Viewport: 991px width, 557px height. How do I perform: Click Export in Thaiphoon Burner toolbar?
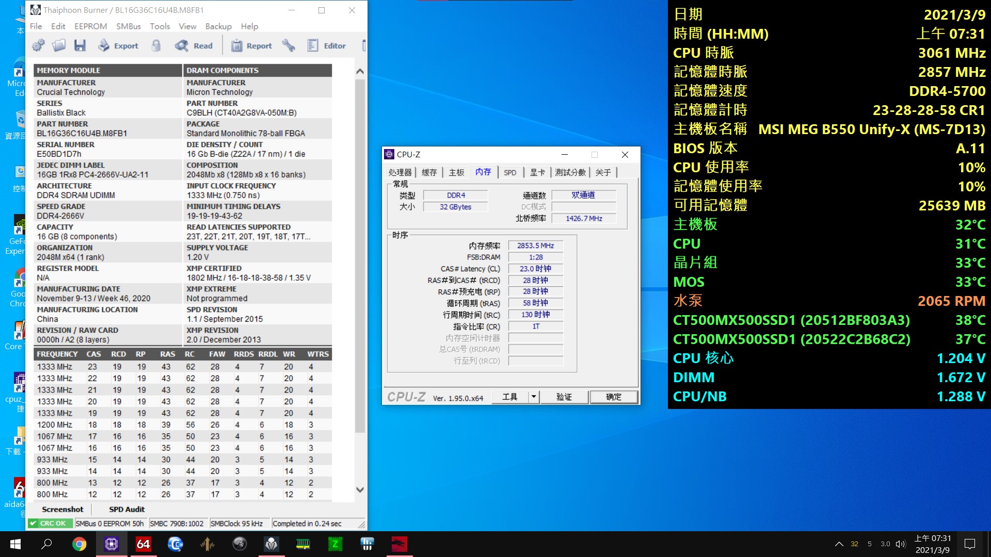pos(118,45)
